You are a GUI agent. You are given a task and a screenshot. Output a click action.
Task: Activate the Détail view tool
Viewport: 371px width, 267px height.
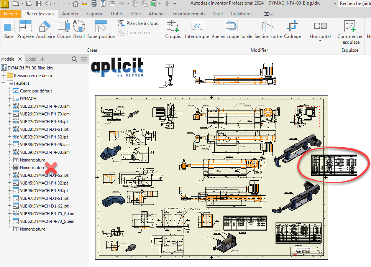pos(79,30)
